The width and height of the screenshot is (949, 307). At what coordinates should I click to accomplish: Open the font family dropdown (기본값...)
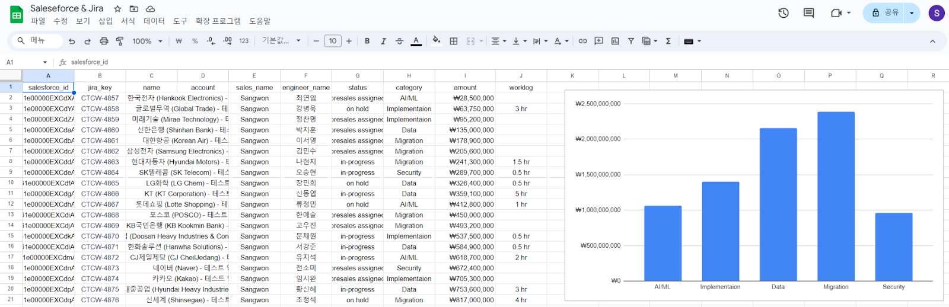click(281, 41)
